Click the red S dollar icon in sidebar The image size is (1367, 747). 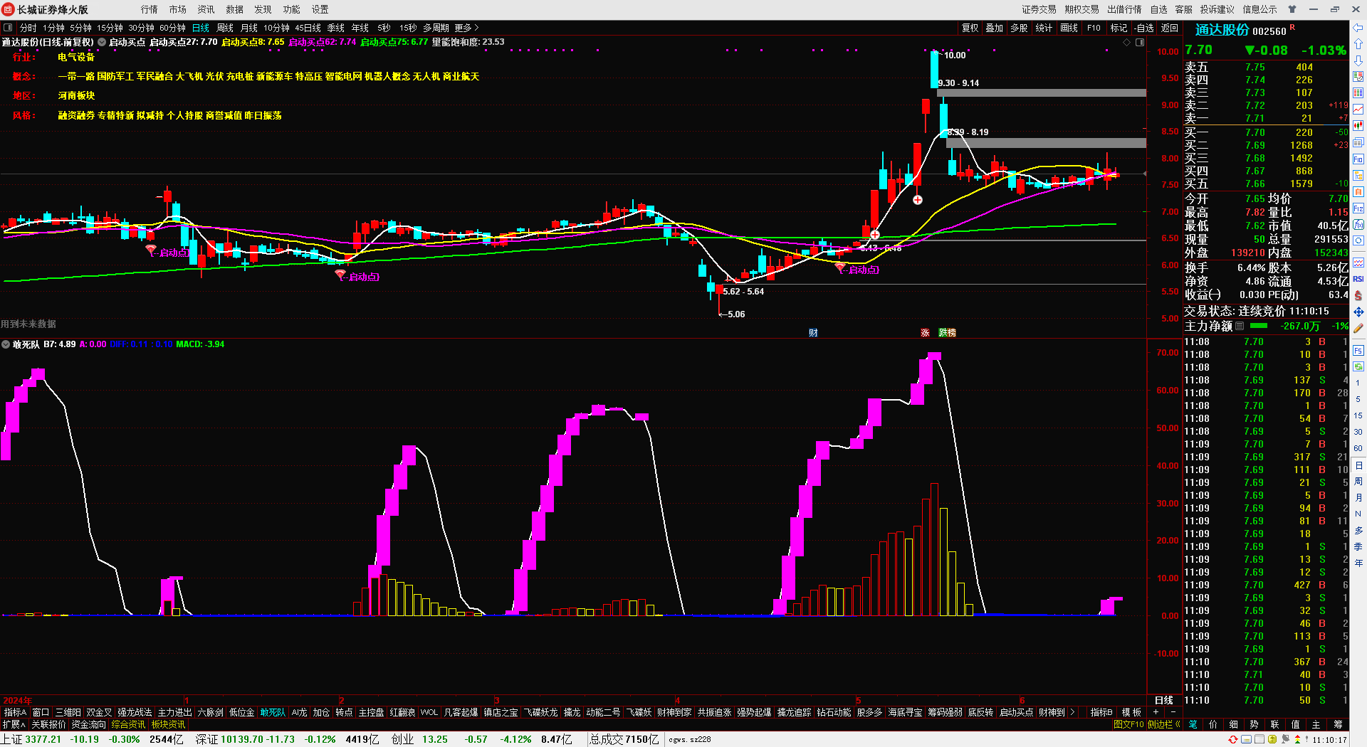(x=1358, y=295)
